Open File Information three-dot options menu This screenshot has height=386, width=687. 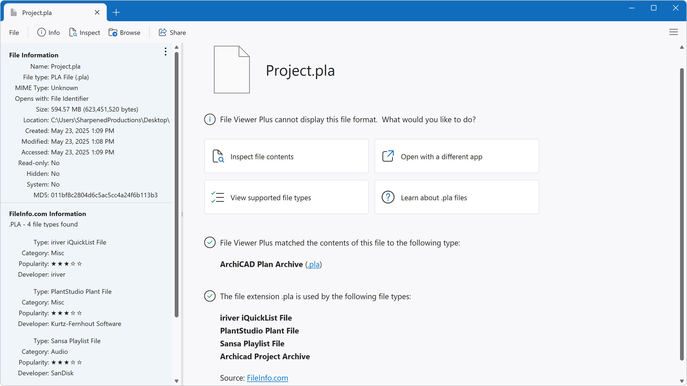pyautogui.click(x=166, y=51)
